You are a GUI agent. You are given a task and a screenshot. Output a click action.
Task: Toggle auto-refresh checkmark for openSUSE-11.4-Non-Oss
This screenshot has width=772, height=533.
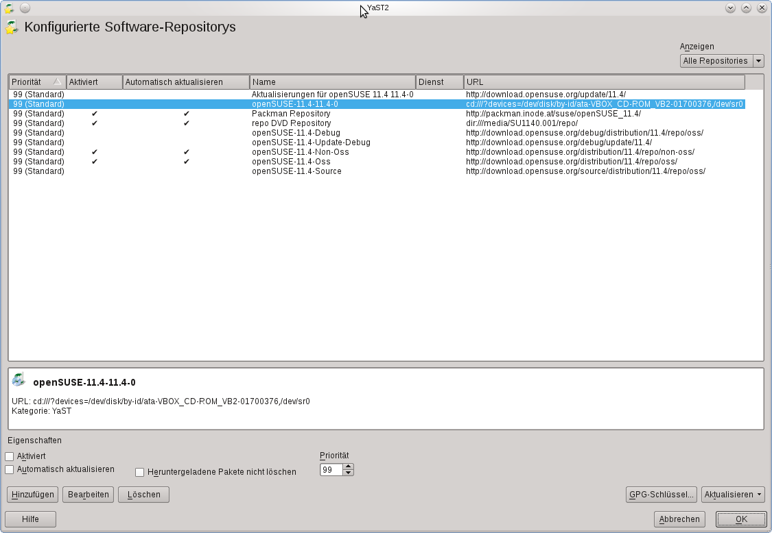point(186,152)
